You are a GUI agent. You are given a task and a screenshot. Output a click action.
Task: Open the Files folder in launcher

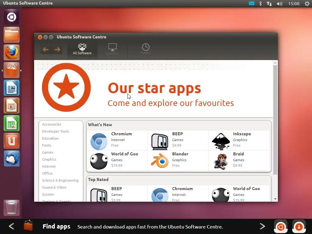click(x=12, y=35)
